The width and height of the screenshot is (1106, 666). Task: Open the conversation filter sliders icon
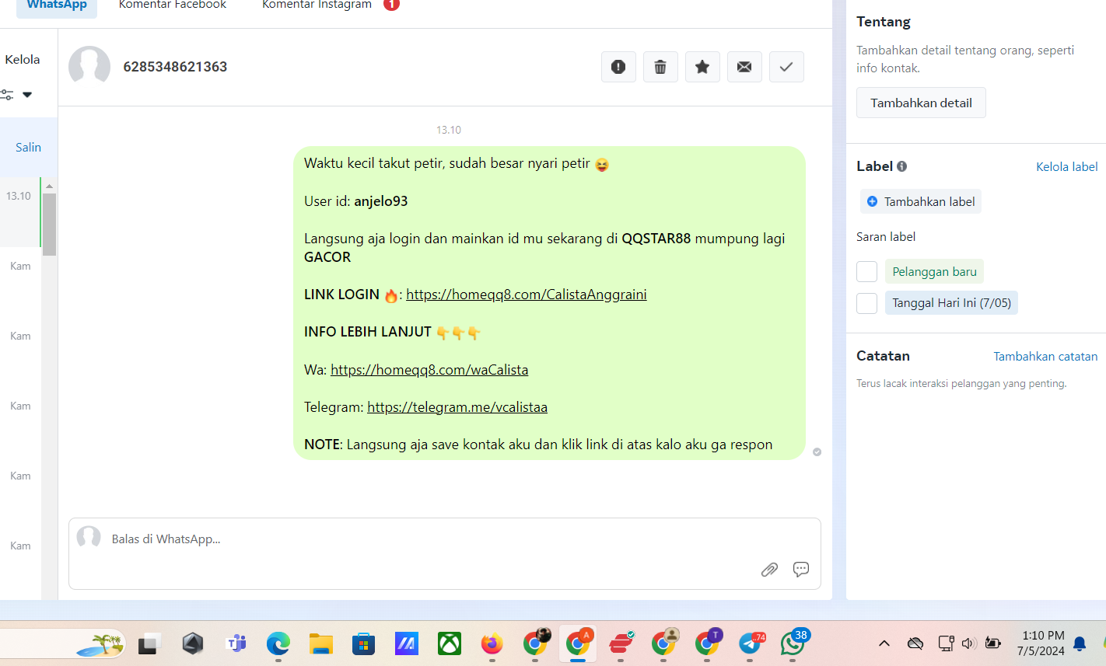coord(7,95)
